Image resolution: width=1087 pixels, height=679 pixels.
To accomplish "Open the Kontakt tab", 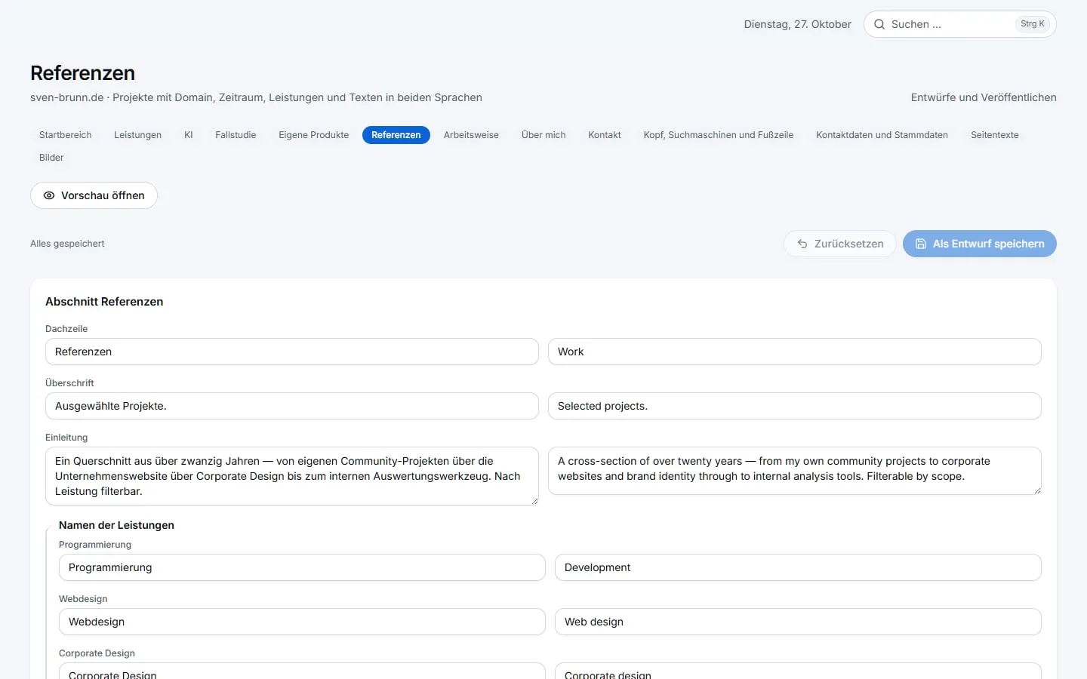I will tap(605, 135).
